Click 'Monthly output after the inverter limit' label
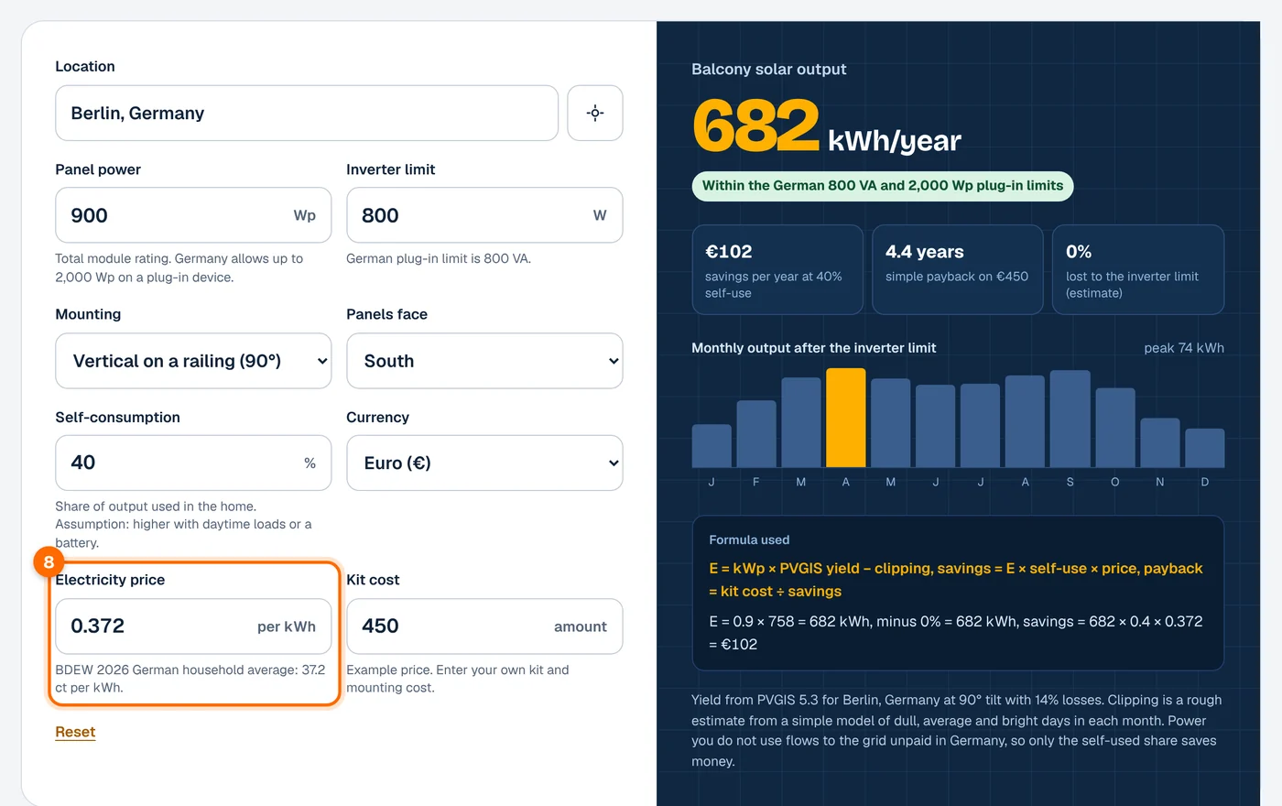 813,348
